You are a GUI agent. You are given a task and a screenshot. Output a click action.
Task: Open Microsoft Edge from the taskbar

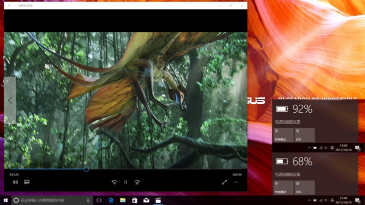point(110,201)
